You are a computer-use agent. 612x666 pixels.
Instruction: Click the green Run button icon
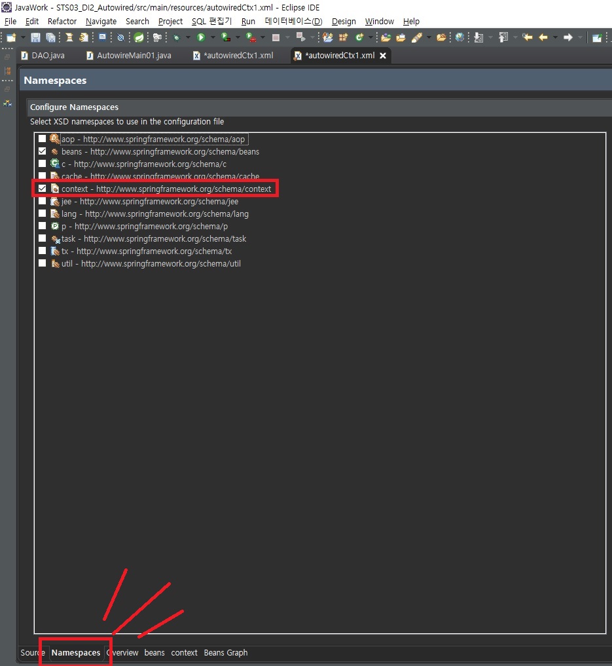click(x=201, y=37)
